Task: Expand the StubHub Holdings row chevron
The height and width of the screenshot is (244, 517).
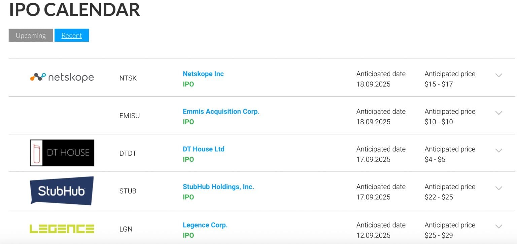Action: (498, 189)
